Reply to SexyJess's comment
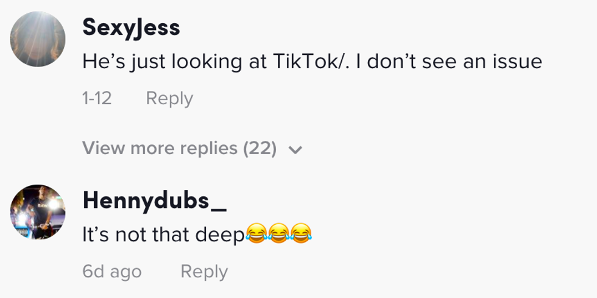Screen dimensions: 597x298 click(169, 98)
